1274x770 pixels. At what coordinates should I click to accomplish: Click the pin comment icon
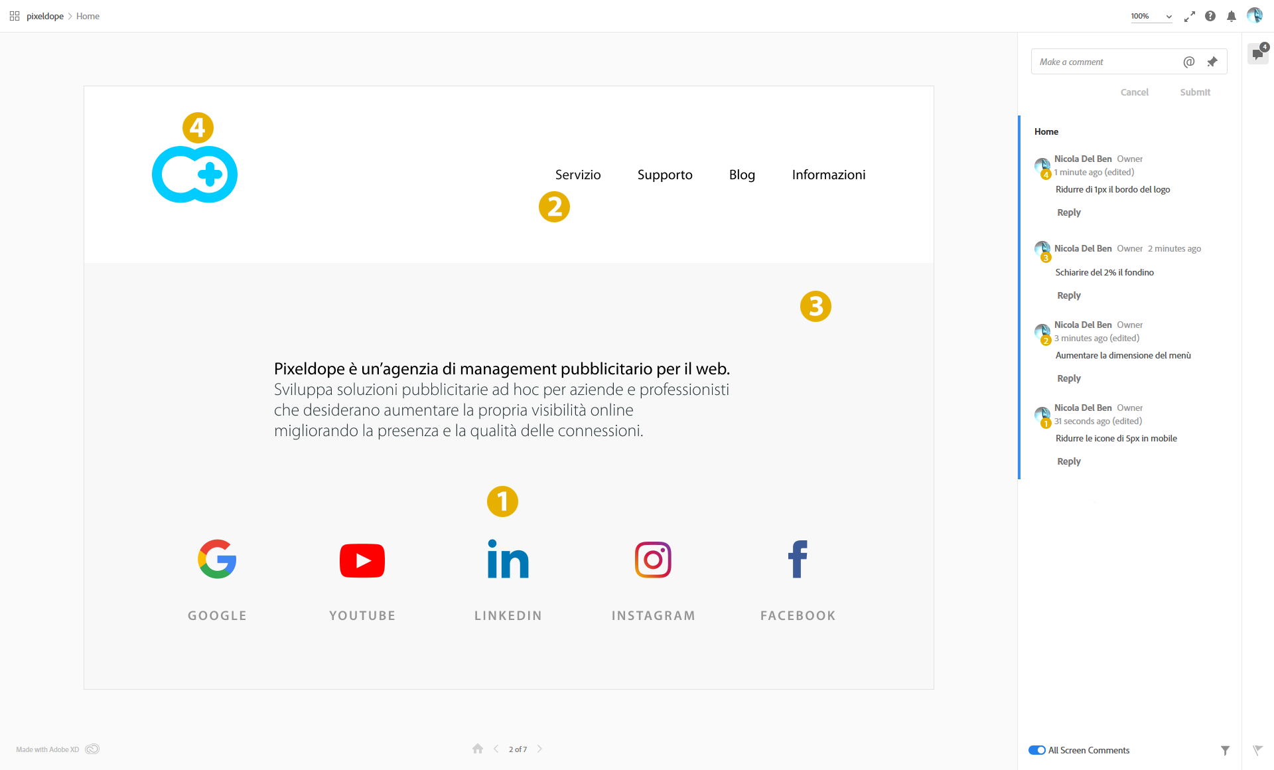(x=1212, y=62)
